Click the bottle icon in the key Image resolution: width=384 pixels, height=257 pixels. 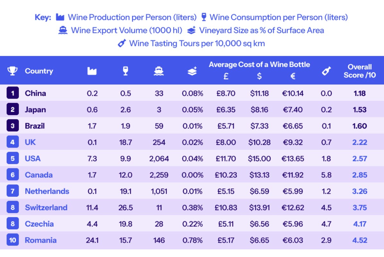(122, 43)
